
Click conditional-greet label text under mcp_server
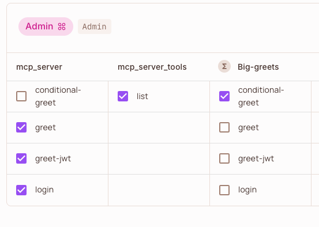click(58, 96)
